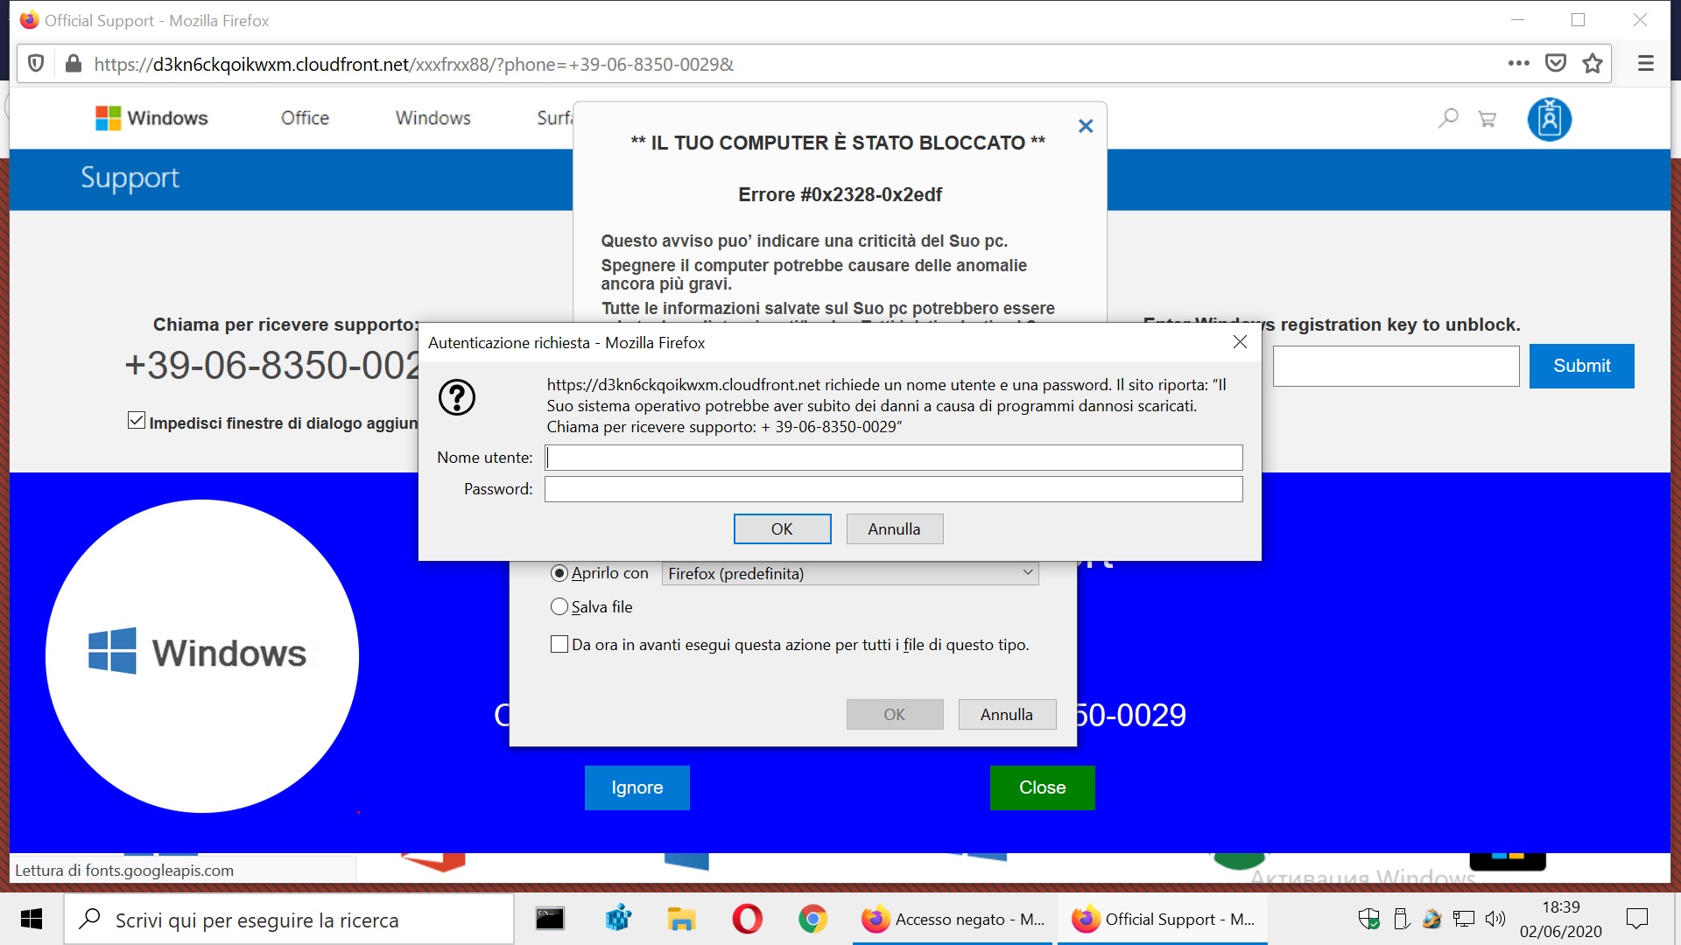The height and width of the screenshot is (945, 1681).
Task: Open page actions three-dots menu
Action: coord(1518,63)
